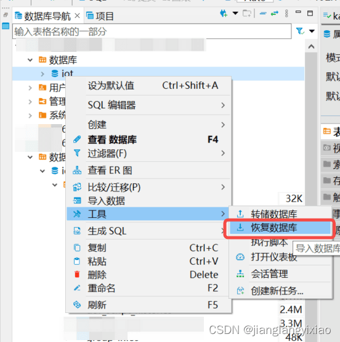Click the collapse all toolbar icon

[263, 14]
